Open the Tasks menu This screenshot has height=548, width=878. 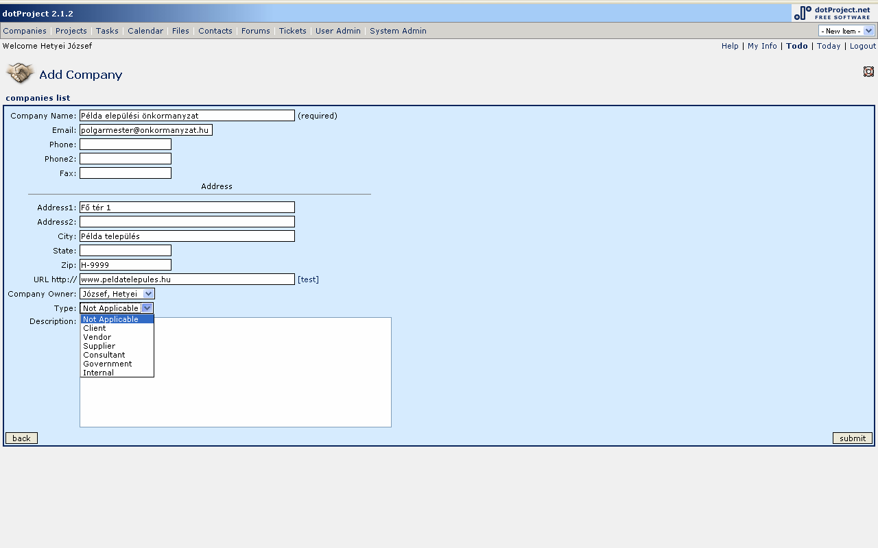coord(107,31)
